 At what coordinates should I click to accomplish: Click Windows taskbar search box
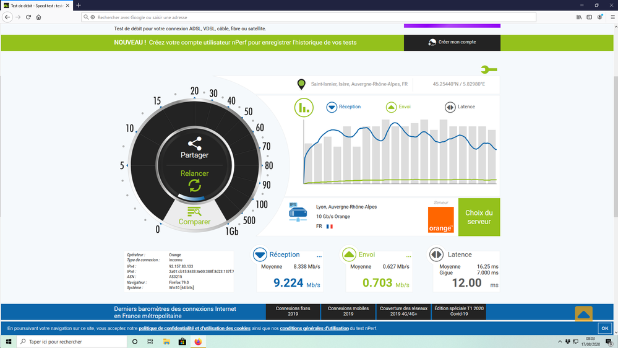(x=72, y=342)
